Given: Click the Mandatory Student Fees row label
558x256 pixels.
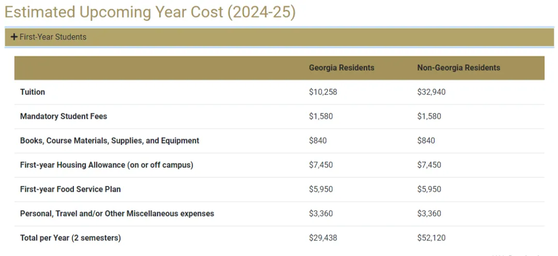Looking at the screenshot, I should (x=64, y=116).
